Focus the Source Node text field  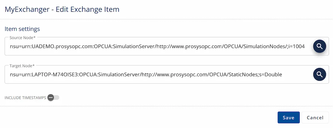click(x=158, y=46)
